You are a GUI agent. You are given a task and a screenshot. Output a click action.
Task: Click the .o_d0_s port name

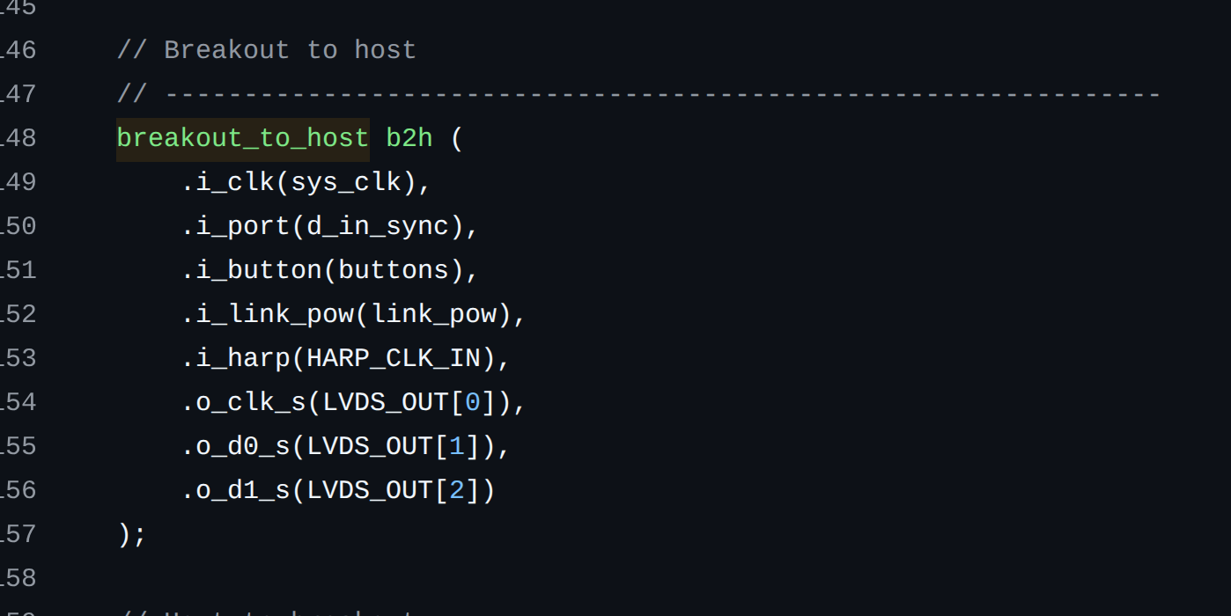click(236, 447)
